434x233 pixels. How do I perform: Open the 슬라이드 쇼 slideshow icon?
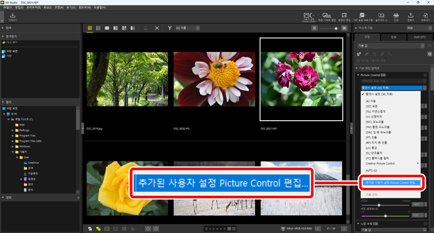(x=381, y=17)
